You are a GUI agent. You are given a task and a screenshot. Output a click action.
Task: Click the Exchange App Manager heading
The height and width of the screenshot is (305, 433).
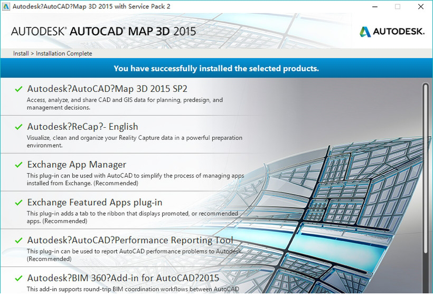[77, 165]
